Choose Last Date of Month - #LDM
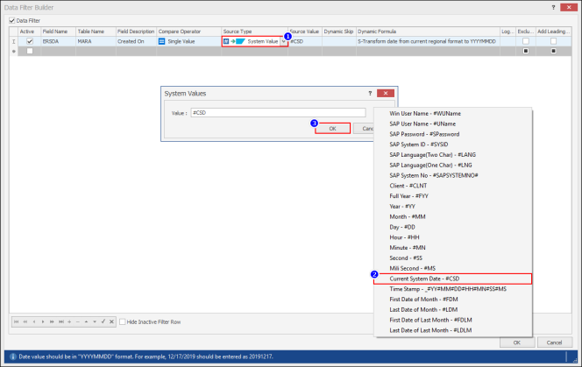 [452, 309]
